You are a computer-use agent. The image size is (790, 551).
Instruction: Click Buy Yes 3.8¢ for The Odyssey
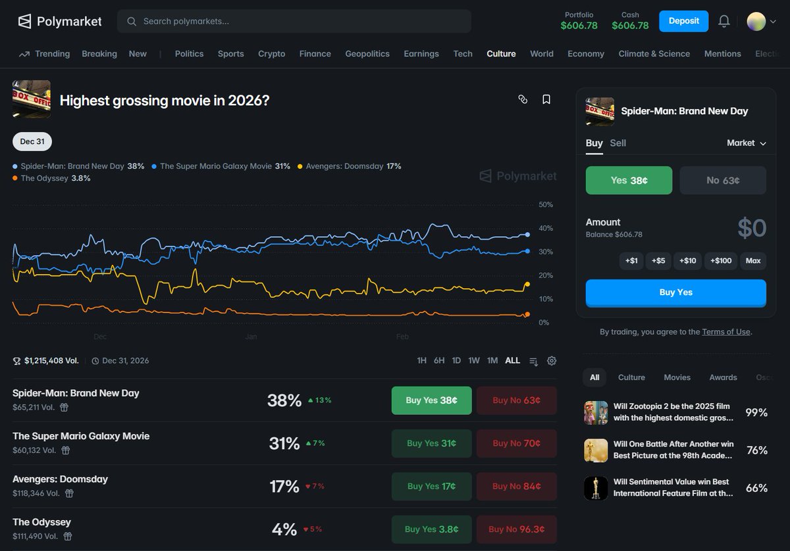[x=432, y=529]
